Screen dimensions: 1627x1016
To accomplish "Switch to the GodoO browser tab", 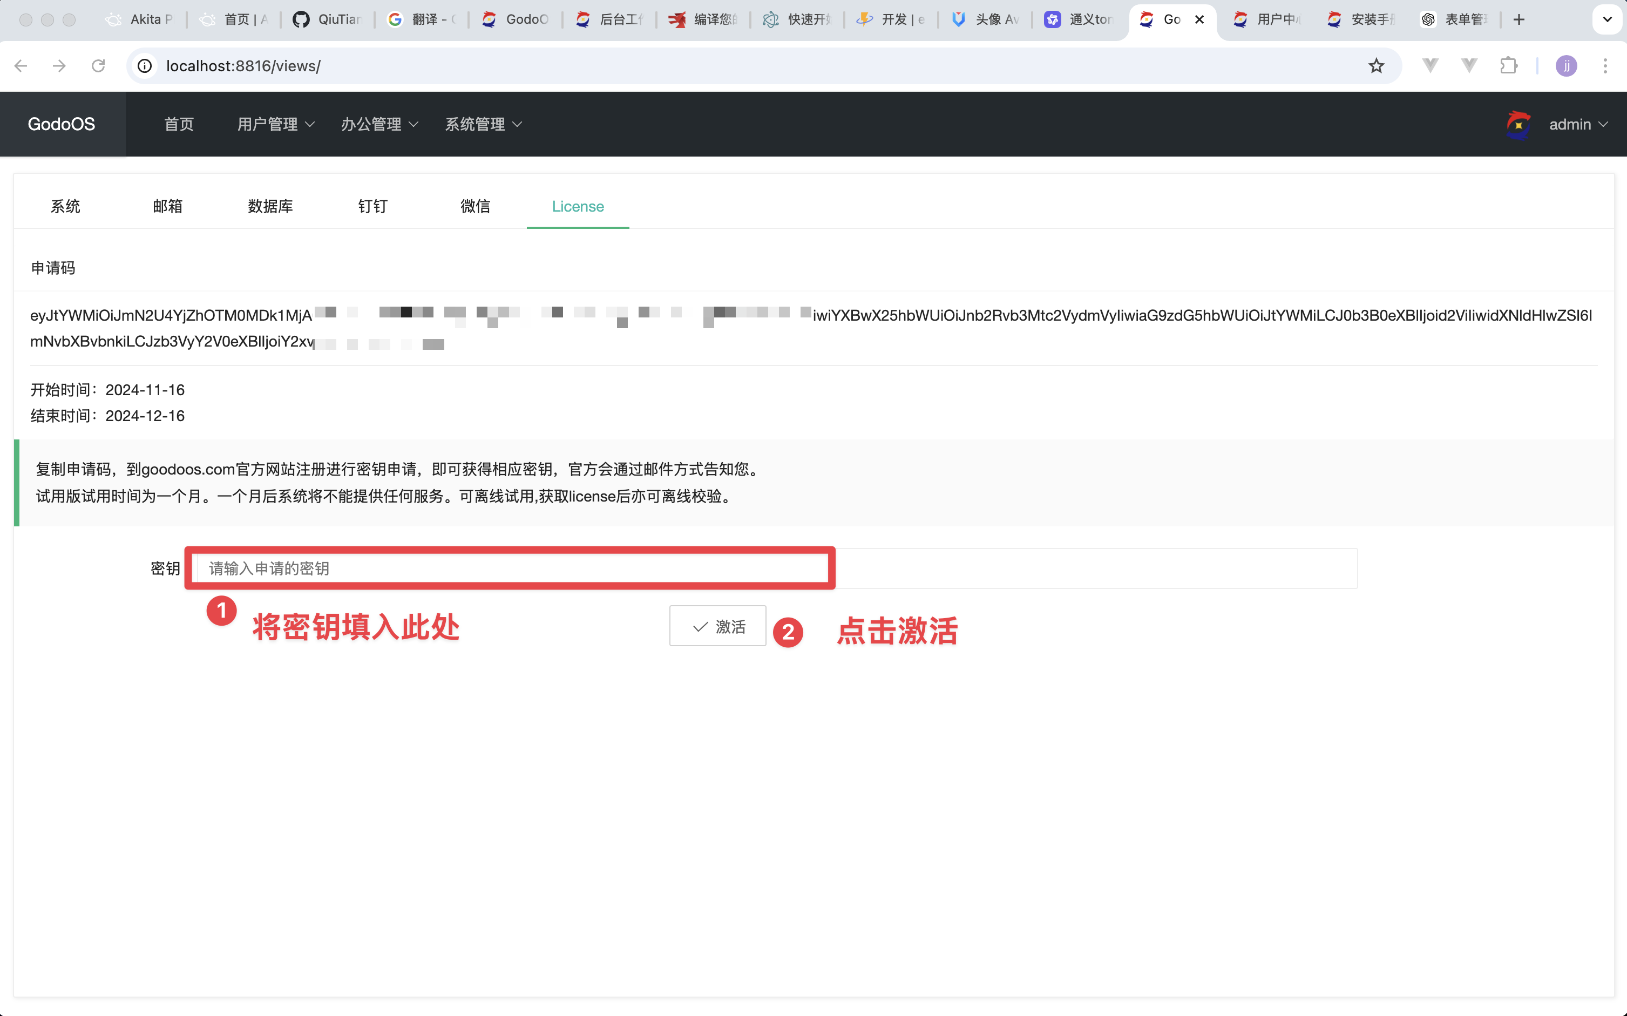I will click(x=516, y=19).
